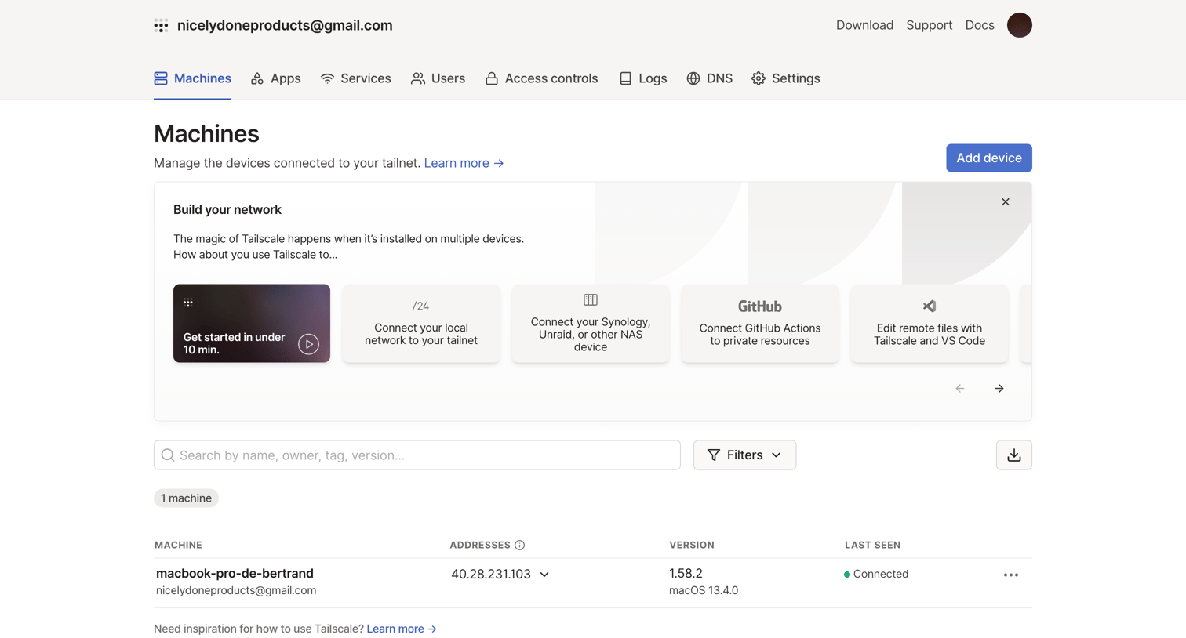Select the Synology, Unraid, NAS device card
Viewport: 1186px width, 638px height.
pyautogui.click(x=591, y=324)
